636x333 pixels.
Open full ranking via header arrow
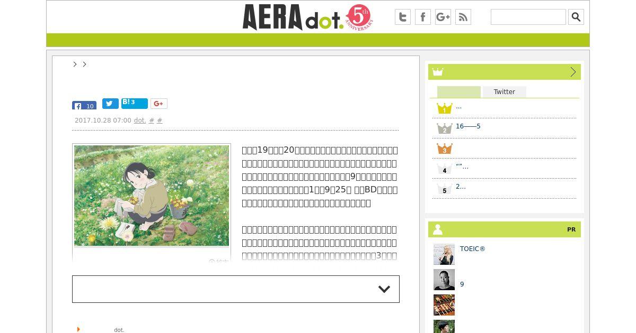coord(573,72)
